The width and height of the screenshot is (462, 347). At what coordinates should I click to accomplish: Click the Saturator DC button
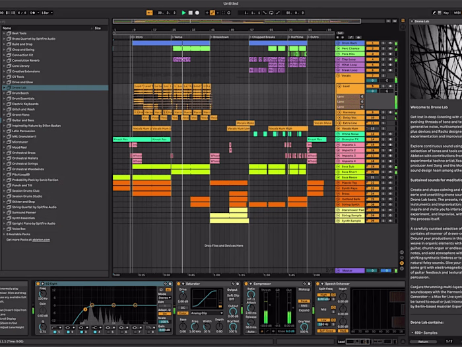(x=183, y=308)
